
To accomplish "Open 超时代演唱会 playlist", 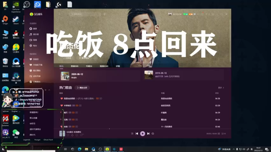I will (x=35, y=129).
